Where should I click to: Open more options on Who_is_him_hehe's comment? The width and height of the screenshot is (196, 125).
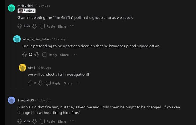click(74, 55)
